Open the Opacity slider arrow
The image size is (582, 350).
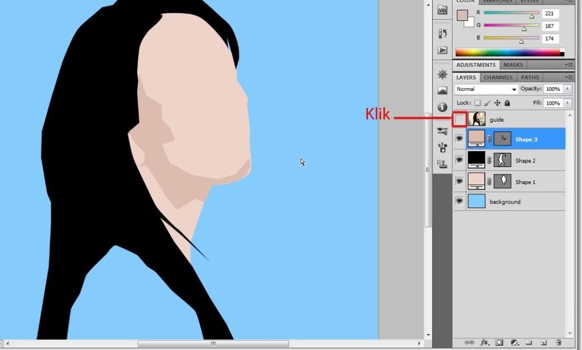(568, 89)
